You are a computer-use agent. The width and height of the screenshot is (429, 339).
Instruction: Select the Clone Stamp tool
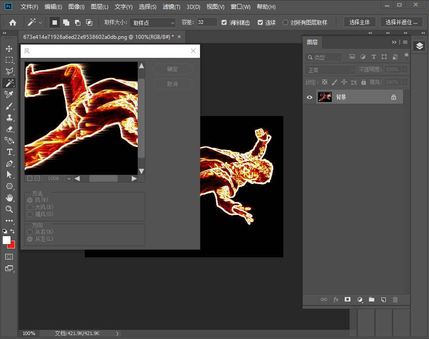point(9,118)
